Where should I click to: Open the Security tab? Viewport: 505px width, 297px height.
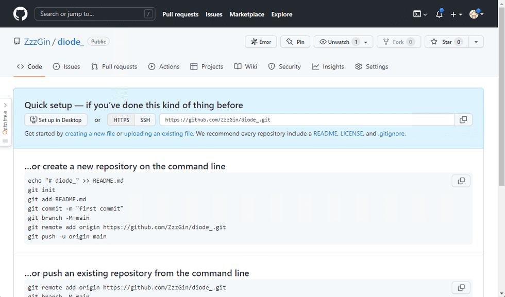click(284, 66)
